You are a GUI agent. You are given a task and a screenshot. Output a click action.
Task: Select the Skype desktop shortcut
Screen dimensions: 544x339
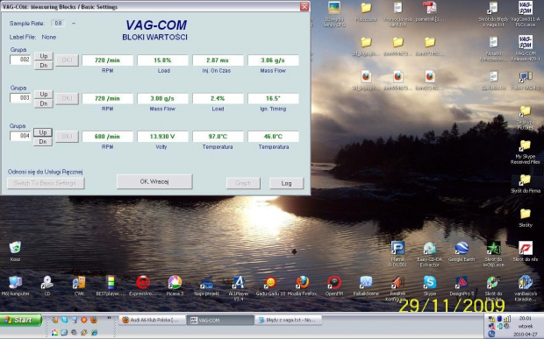pos(430,286)
